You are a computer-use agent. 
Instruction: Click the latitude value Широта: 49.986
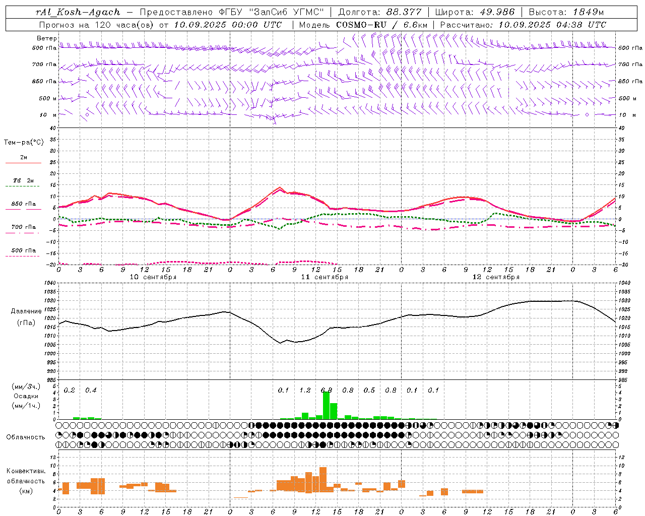[x=475, y=12]
